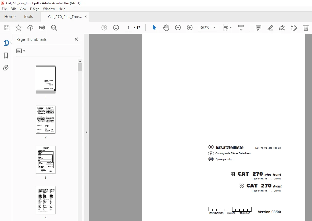The image size is (312, 221).
Task: Open the Find text magnifier tool
Action: pyautogui.click(x=54, y=28)
